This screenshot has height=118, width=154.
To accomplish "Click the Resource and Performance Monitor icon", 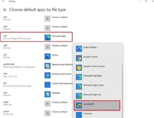I will pos(48,66).
